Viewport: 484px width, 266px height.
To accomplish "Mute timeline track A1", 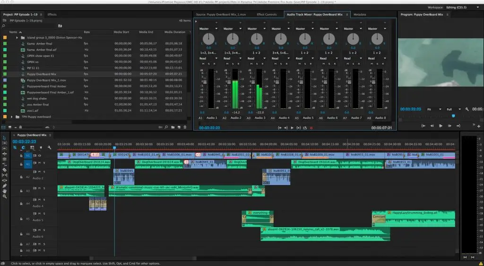I will pyautogui.click(x=40, y=162).
